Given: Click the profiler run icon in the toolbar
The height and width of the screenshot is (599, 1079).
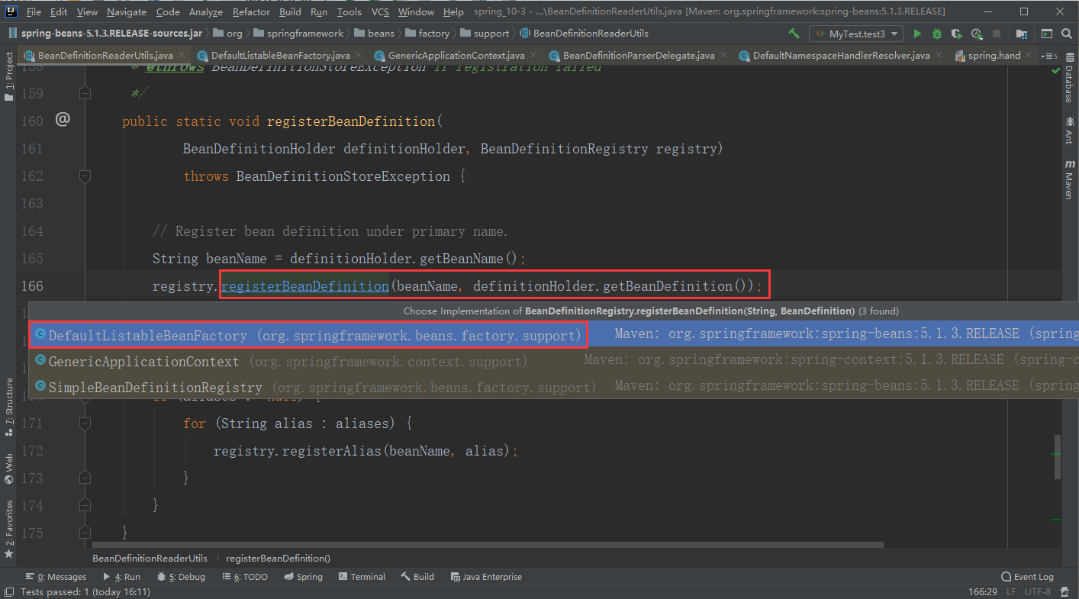Looking at the screenshot, I should click(x=978, y=34).
